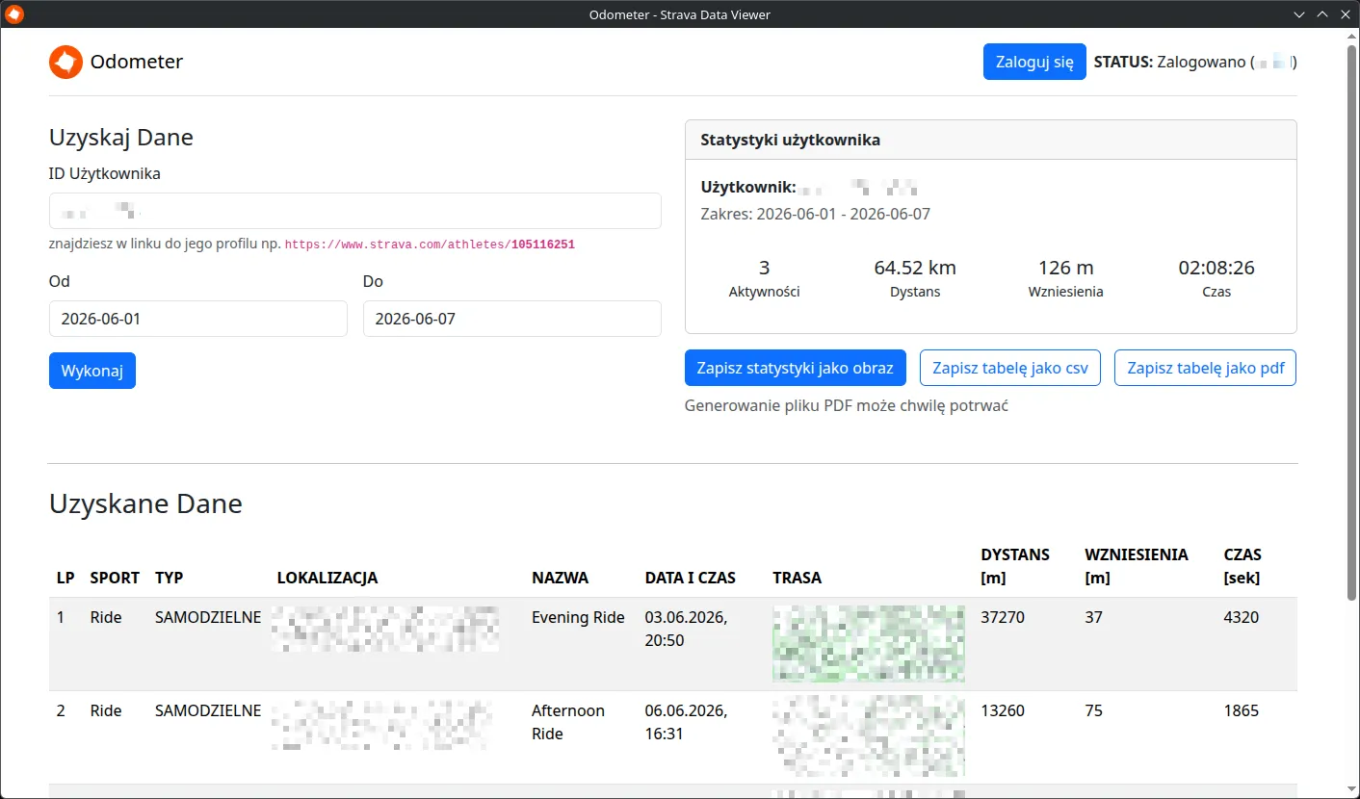The width and height of the screenshot is (1360, 799).
Task: Select the Evening Ride name cell
Action: 578,618
